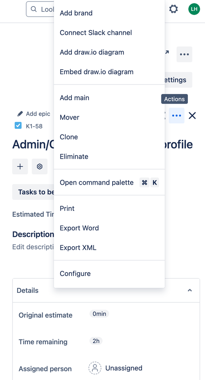Click the hexagon apps icon button
Viewport: 205px width, 380px height.
pyautogui.click(x=40, y=166)
